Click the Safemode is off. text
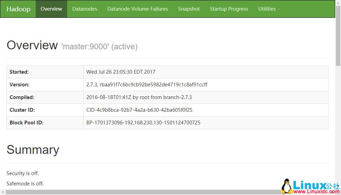The image size is (341, 195). [25, 184]
